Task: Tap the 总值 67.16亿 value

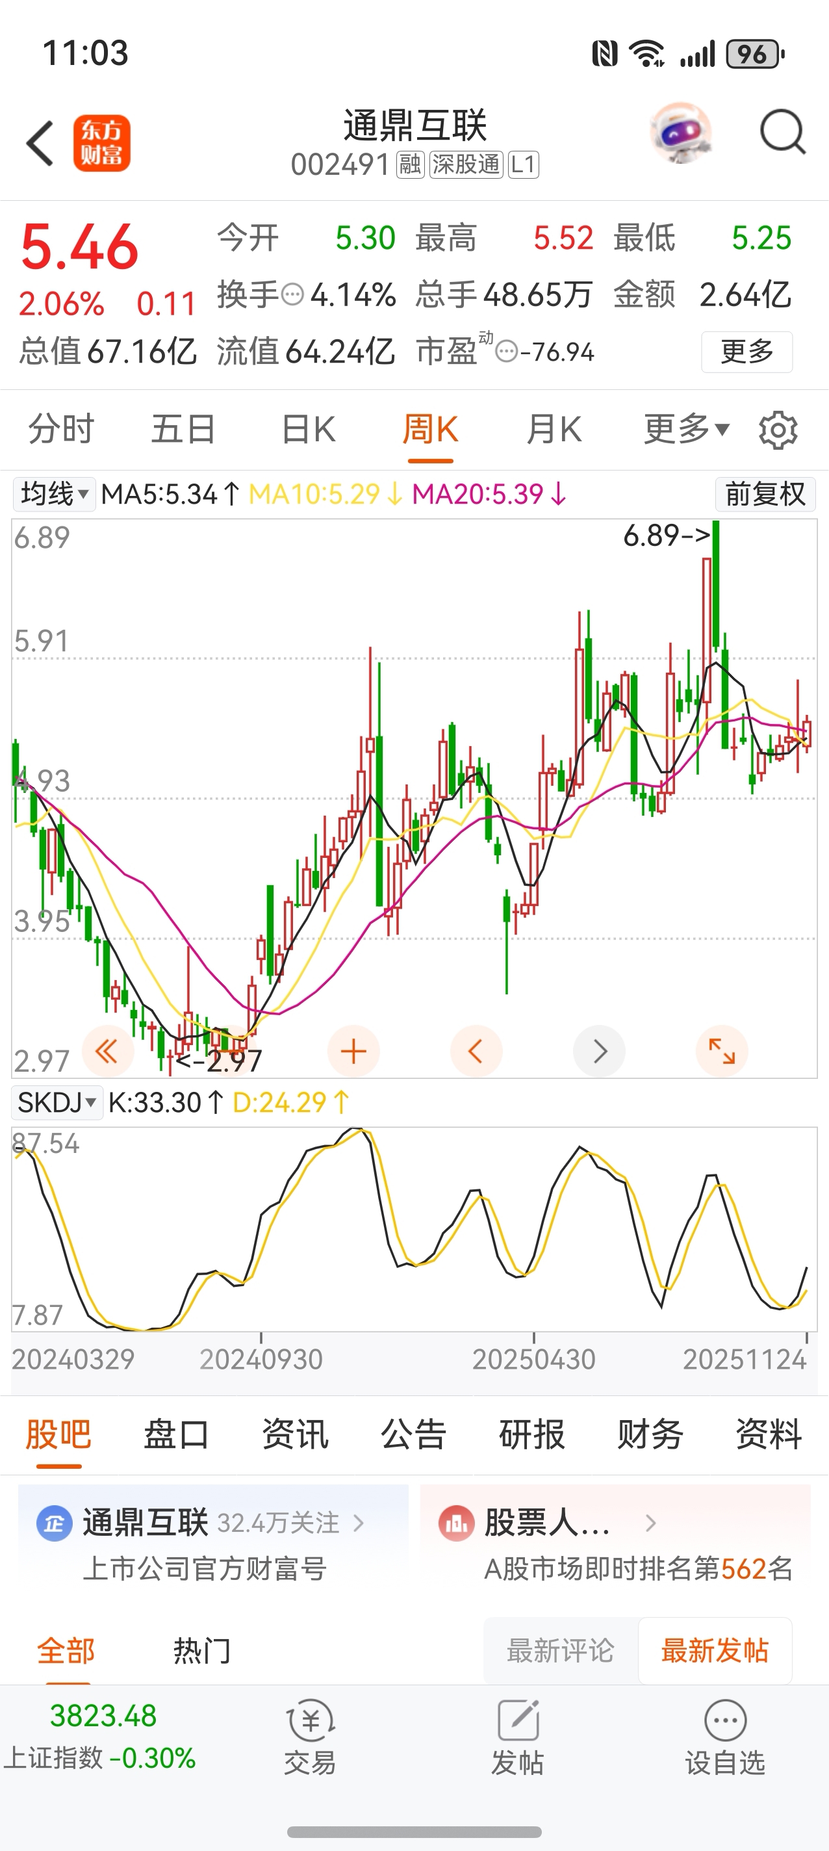Action: 108,352
